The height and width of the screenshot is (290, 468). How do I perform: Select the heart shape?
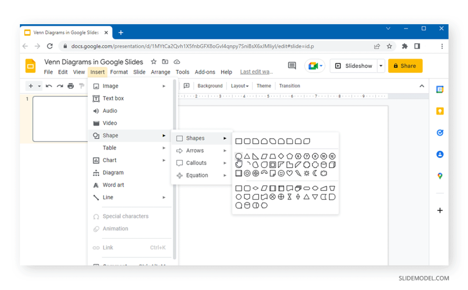pyautogui.click(x=289, y=173)
